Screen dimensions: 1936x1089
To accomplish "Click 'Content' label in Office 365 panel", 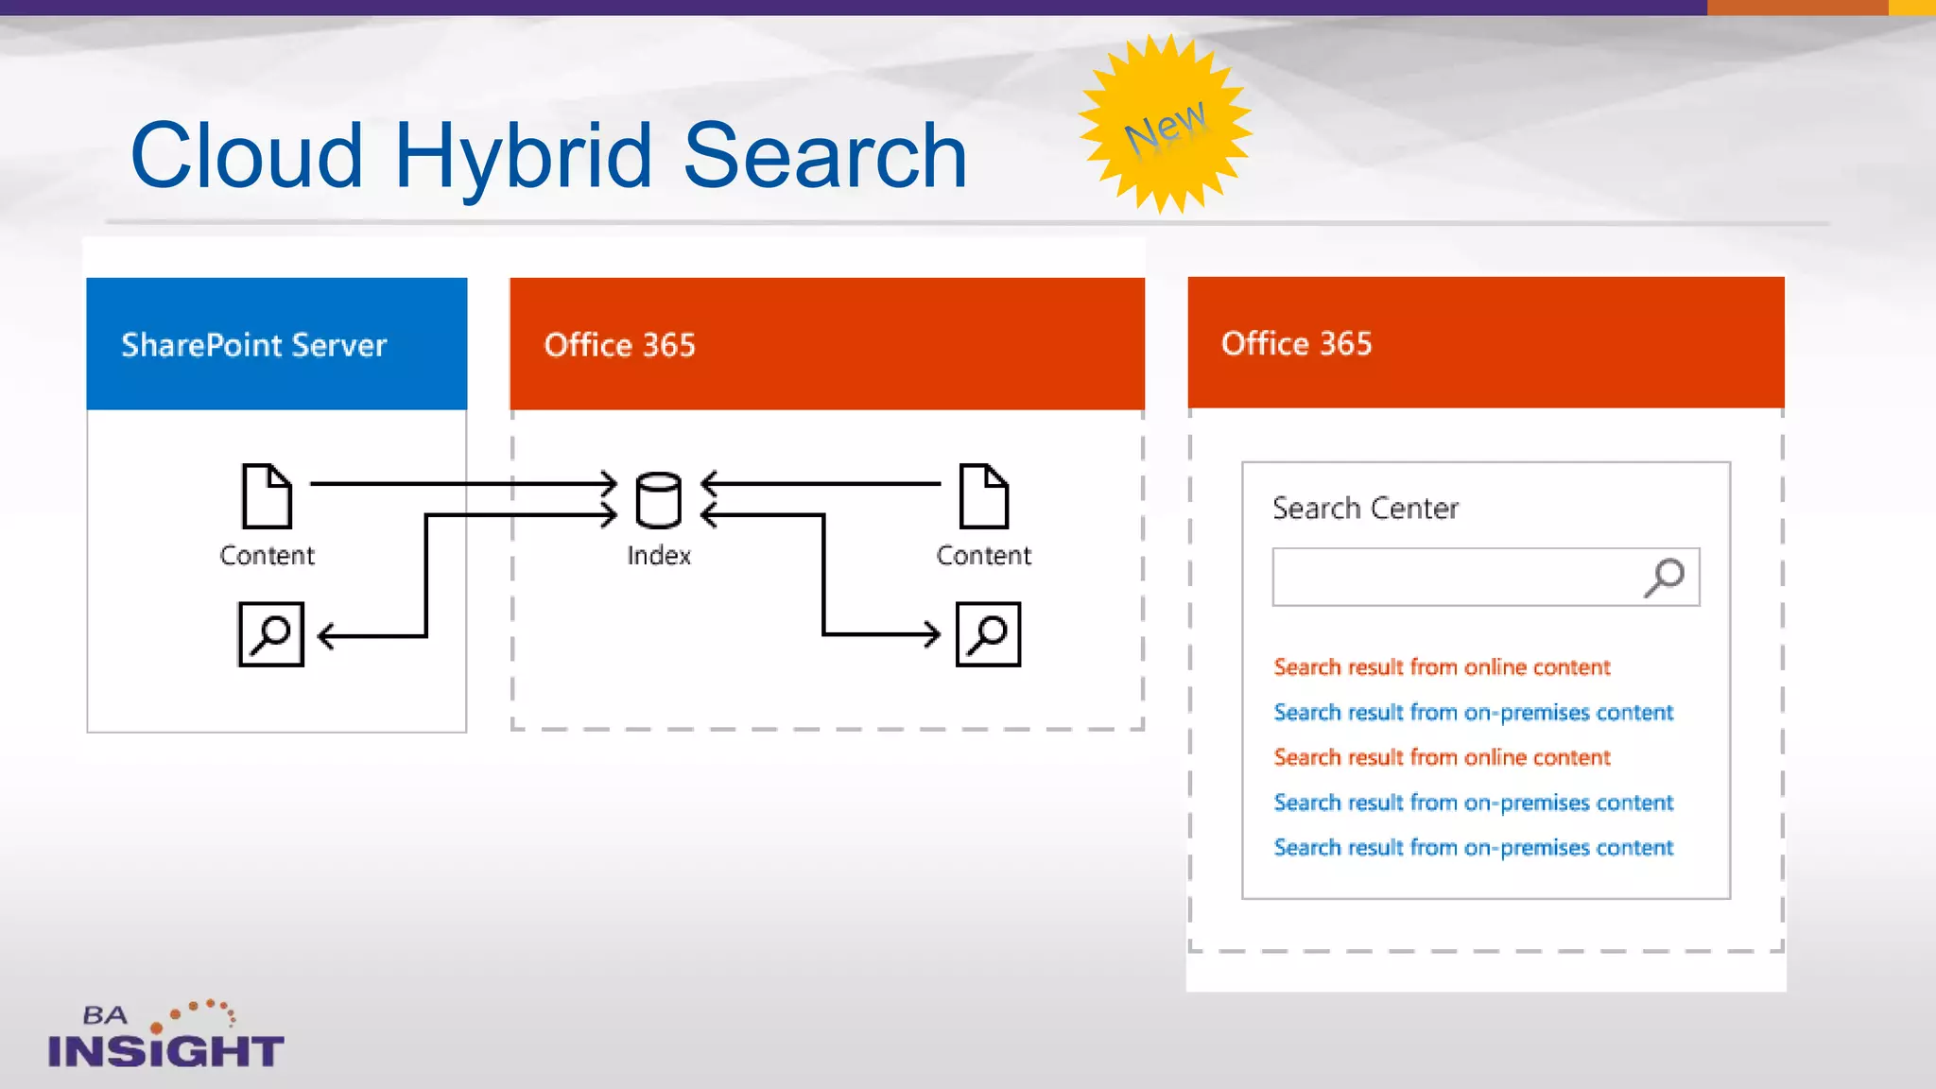I will pyautogui.click(x=984, y=556).
